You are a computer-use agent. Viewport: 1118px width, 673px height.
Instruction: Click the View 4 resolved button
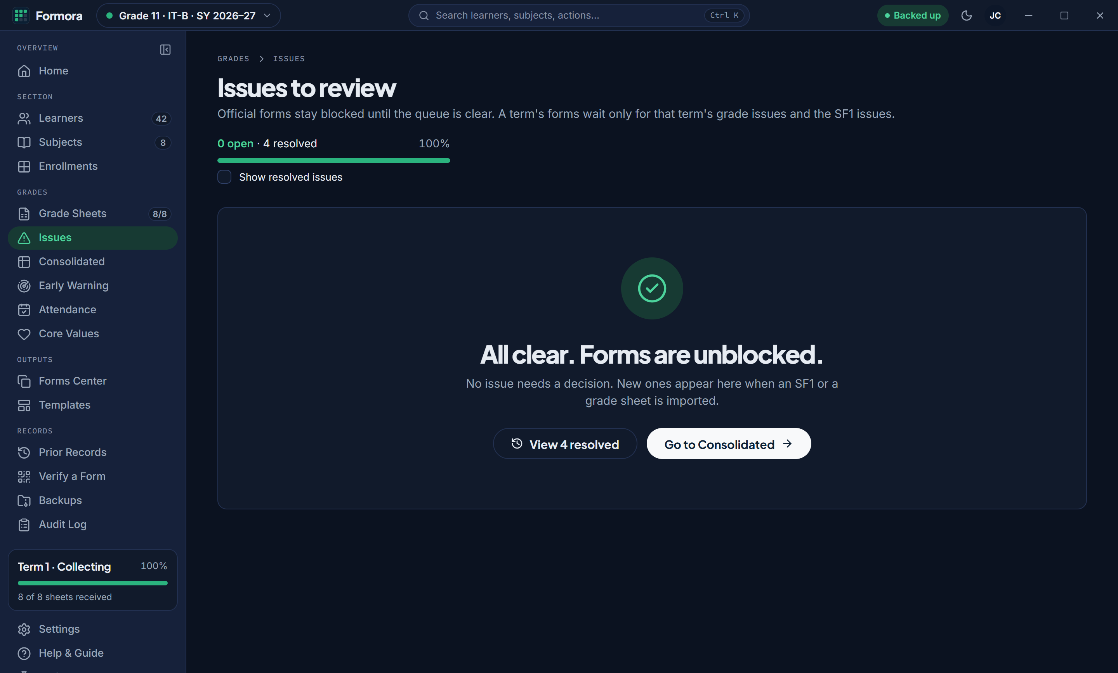click(x=565, y=444)
